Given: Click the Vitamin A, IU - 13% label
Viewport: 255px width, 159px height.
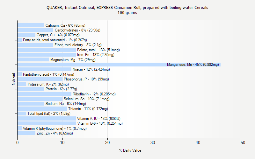Looking at the screenshot, I should coord(99,119).
